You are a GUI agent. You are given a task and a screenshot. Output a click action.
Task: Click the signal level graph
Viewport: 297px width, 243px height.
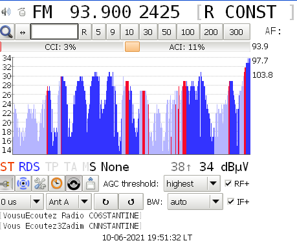tap(131, 106)
